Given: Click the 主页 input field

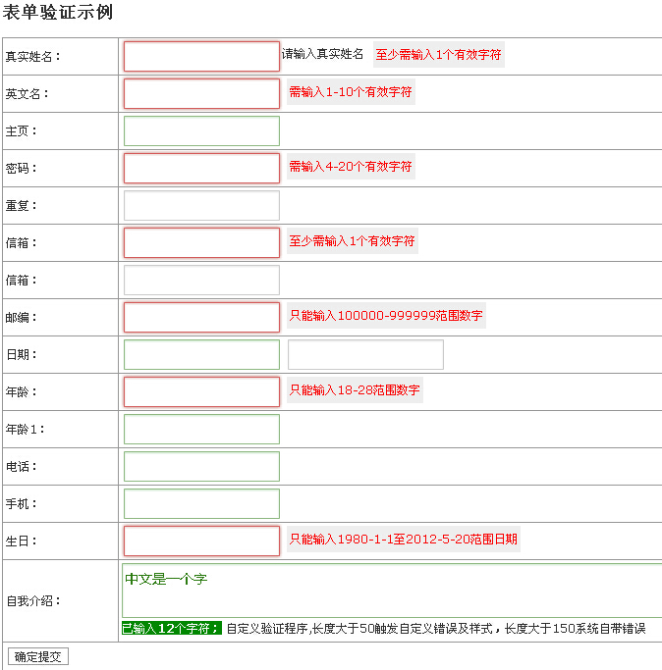Looking at the screenshot, I should [x=201, y=130].
